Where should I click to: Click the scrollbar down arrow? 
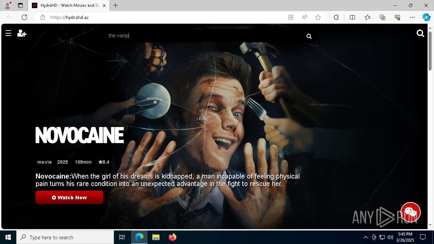click(x=430, y=225)
